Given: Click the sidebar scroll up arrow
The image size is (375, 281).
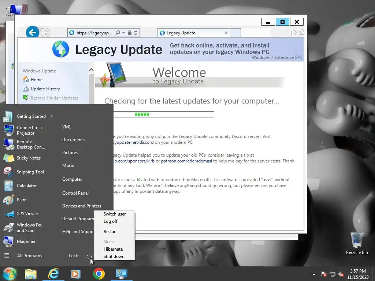Looking at the screenshot, I should click(91, 70).
